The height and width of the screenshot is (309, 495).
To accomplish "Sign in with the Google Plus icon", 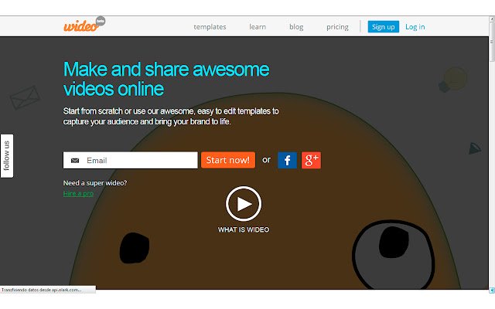I will [x=311, y=160].
